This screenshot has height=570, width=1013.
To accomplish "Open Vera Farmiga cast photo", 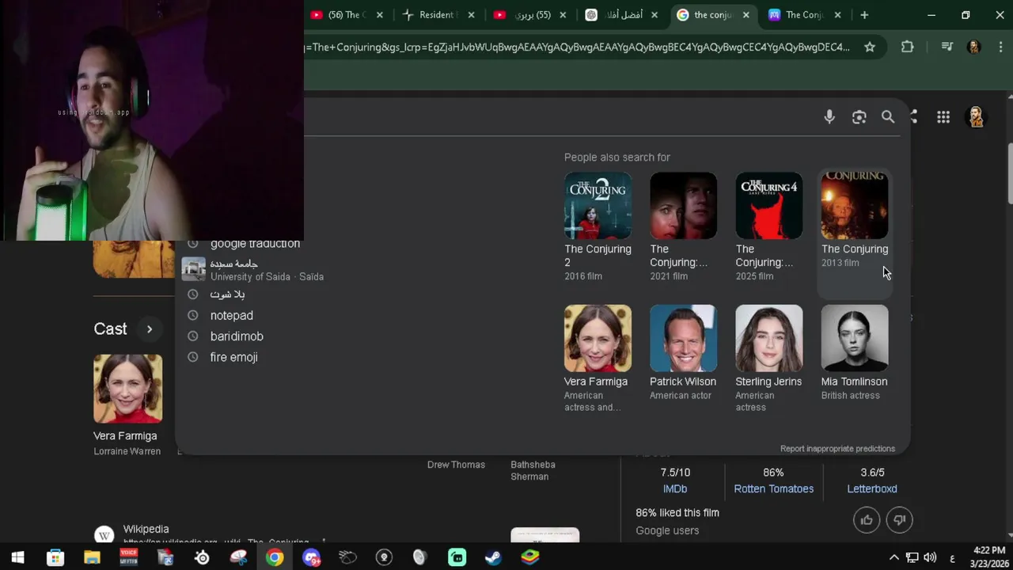I will [x=127, y=389].
